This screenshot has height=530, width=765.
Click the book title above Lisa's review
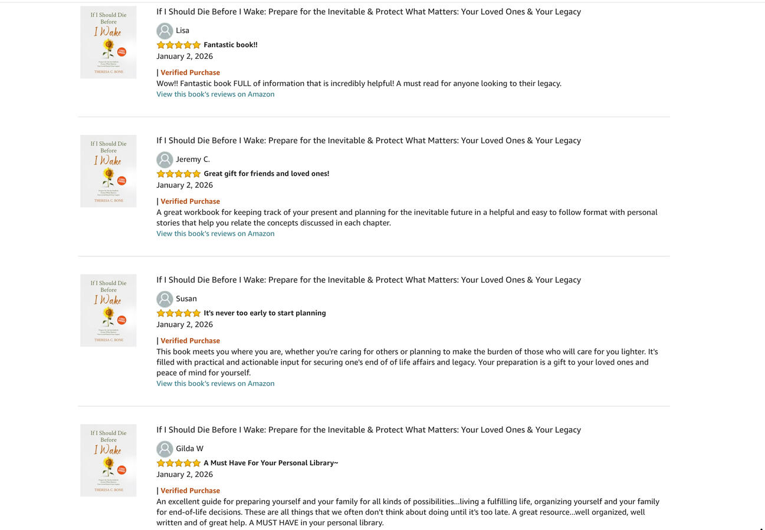(368, 12)
